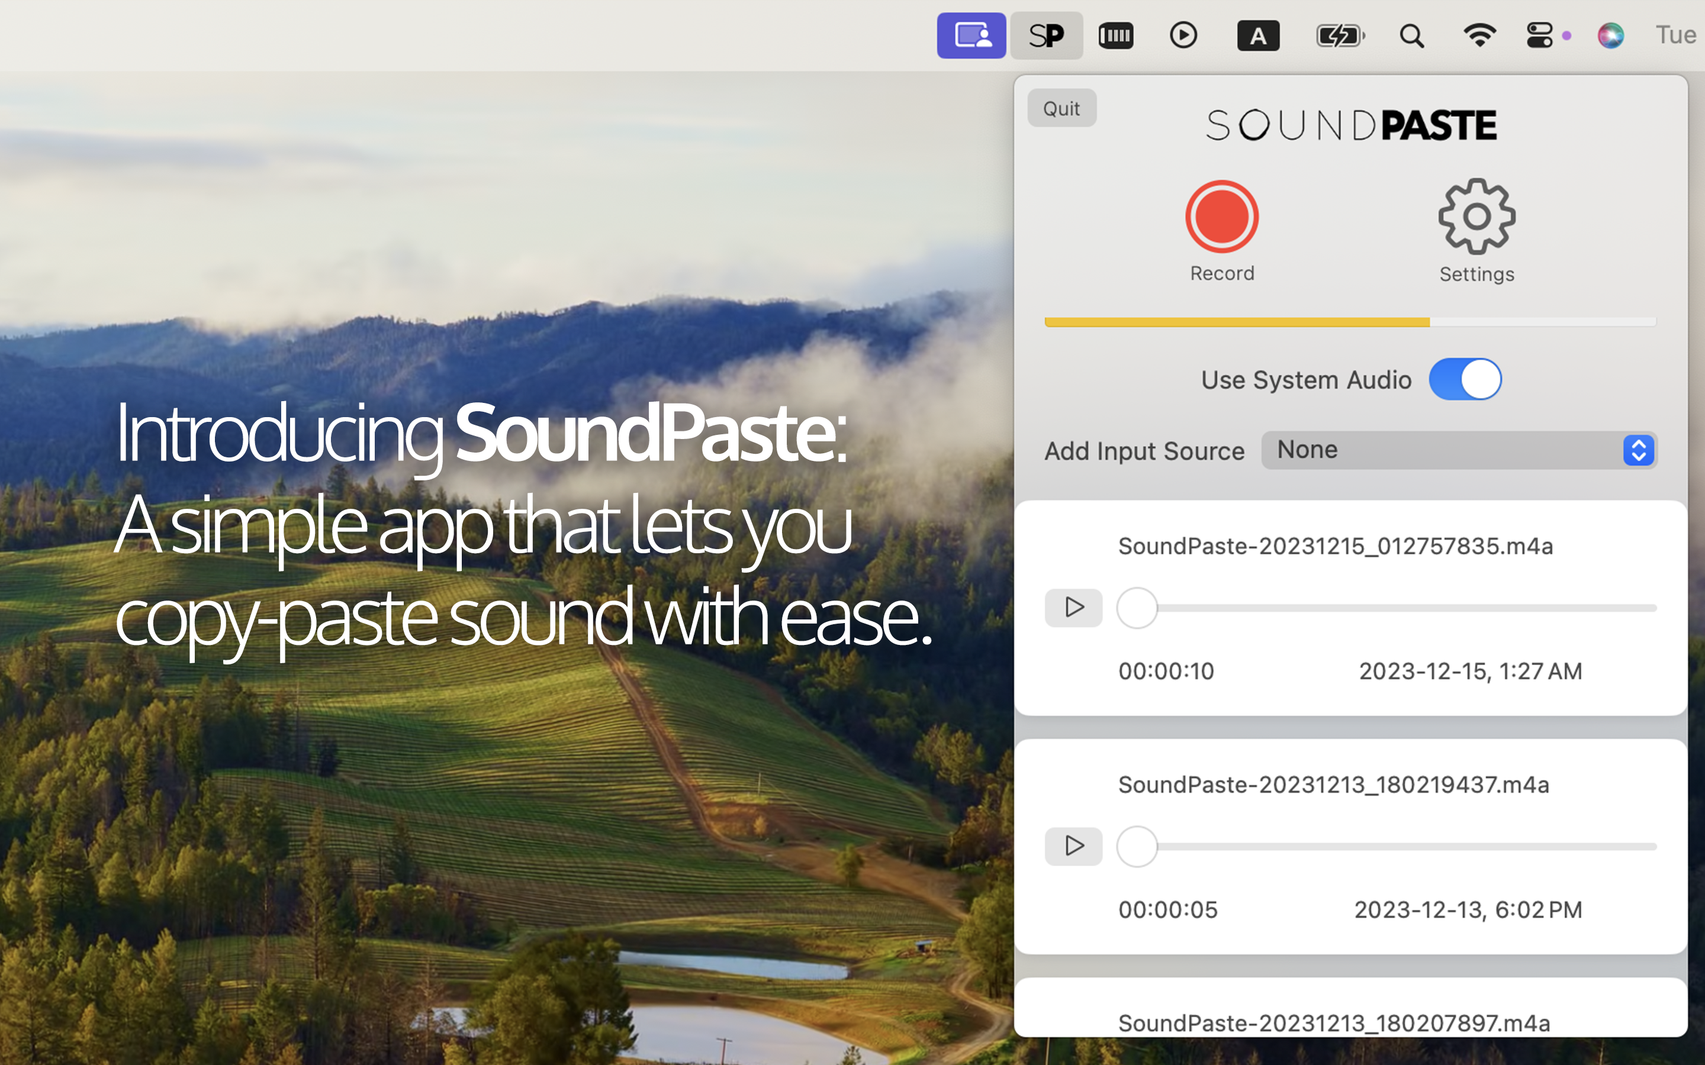Play recording SoundPaste-20231215_012757835.m4a
The width and height of the screenshot is (1705, 1065).
coord(1074,607)
